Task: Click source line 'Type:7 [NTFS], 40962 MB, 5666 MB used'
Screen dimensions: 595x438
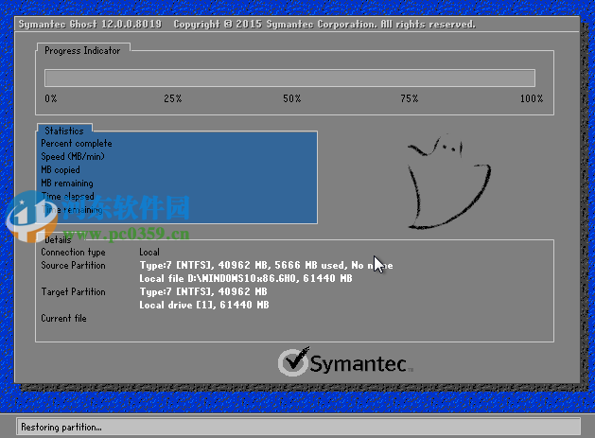Action: click(x=266, y=265)
